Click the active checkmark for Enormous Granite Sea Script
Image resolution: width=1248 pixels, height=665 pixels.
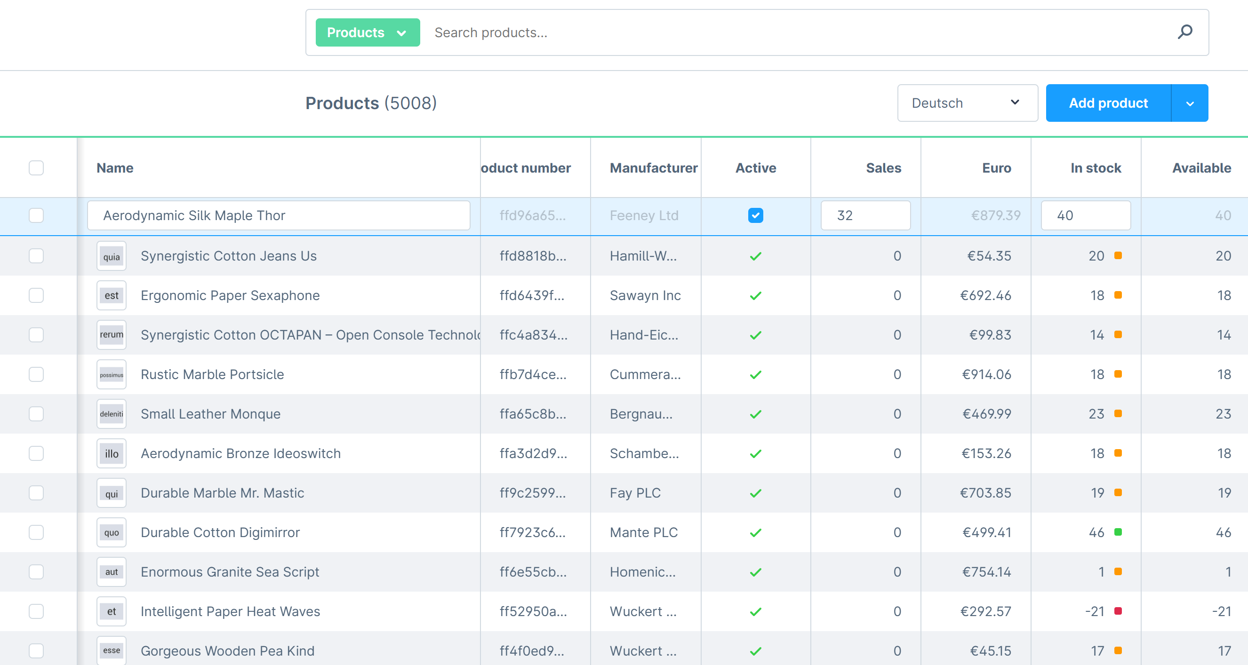click(755, 572)
